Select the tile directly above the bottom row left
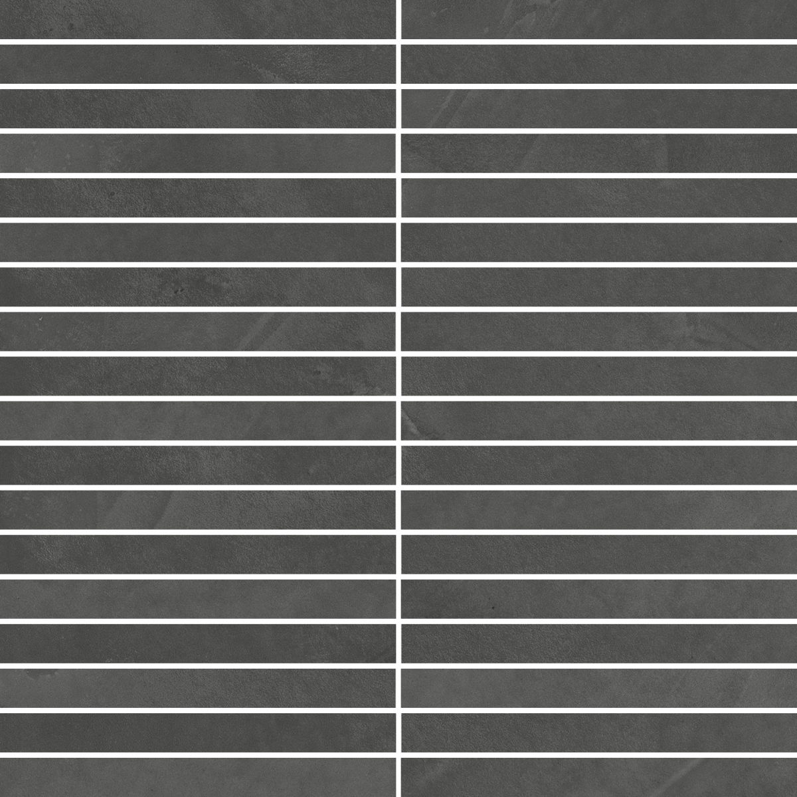The width and height of the screenshot is (797, 797). click(x=199, y=731)
